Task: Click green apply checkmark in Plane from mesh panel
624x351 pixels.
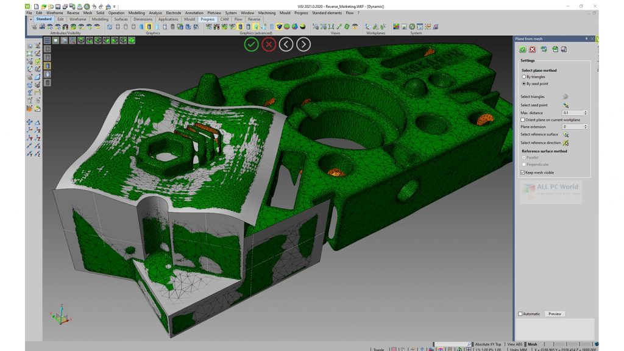Action: [523, 49]
